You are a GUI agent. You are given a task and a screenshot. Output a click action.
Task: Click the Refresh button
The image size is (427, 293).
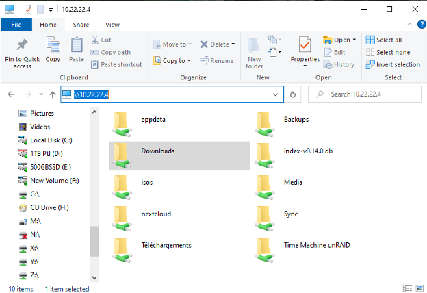click(293, 94)
